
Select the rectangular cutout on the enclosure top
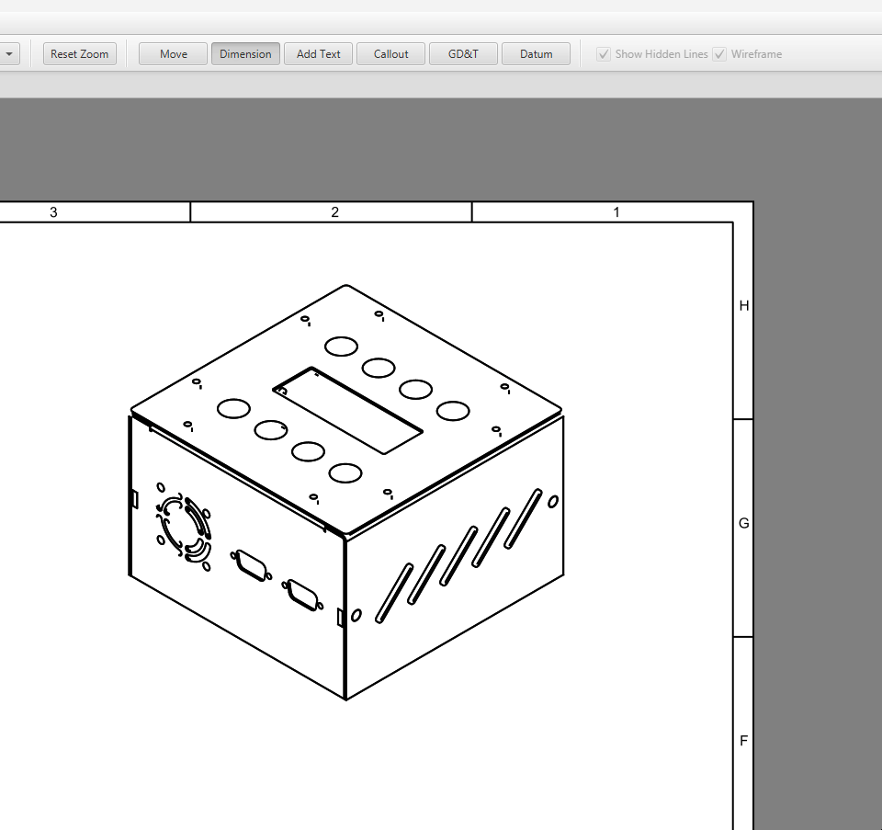(348, 410)
